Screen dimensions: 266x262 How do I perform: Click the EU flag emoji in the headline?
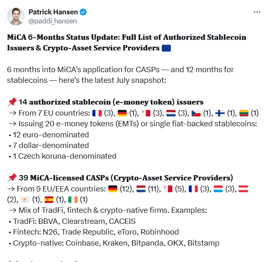pyautogui.click(x=166, y=48)
